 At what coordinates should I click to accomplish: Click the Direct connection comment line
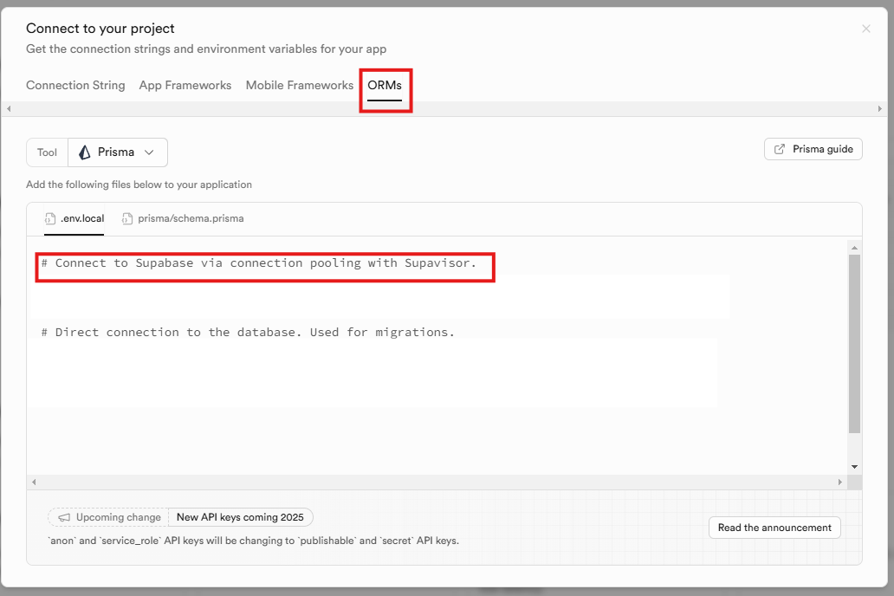click(248, 332)
